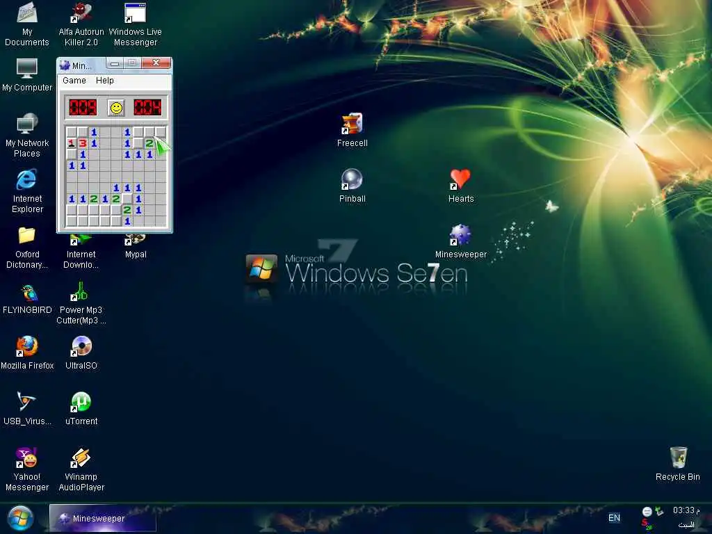Open the Help menu in Minesweeper

click(104, 81)
